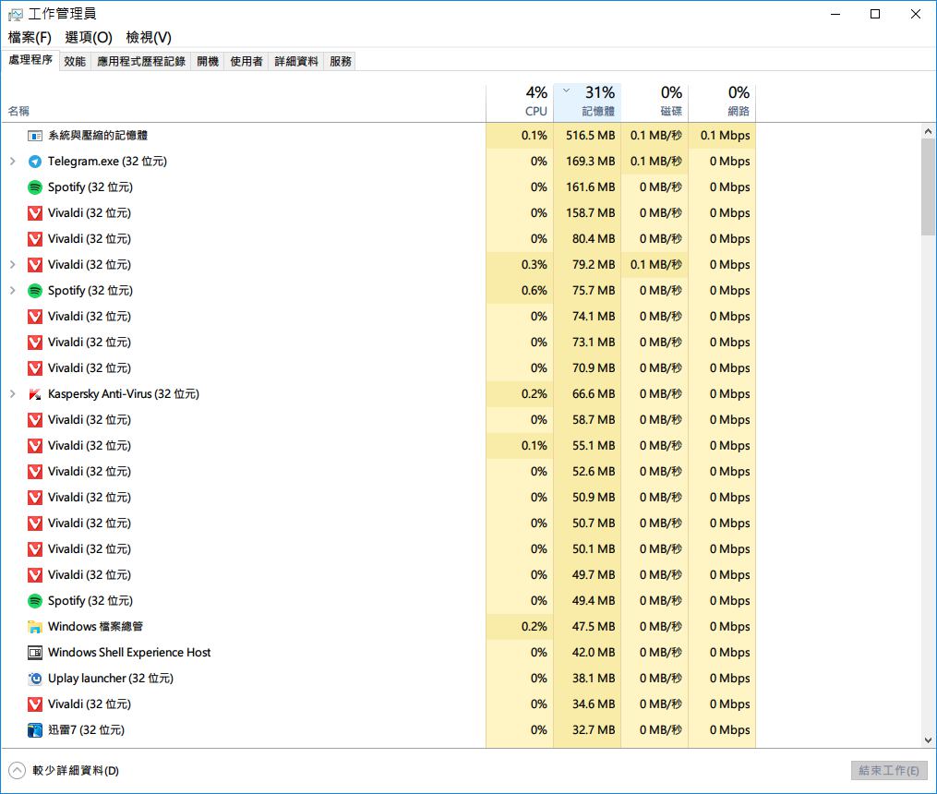The width and height of the screenshot is (937, 794).
Task: Select the 516.5 MB memory cell
Action: (x=587, y=136)
